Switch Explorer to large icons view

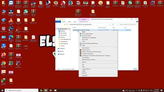[x=137, y=69]
